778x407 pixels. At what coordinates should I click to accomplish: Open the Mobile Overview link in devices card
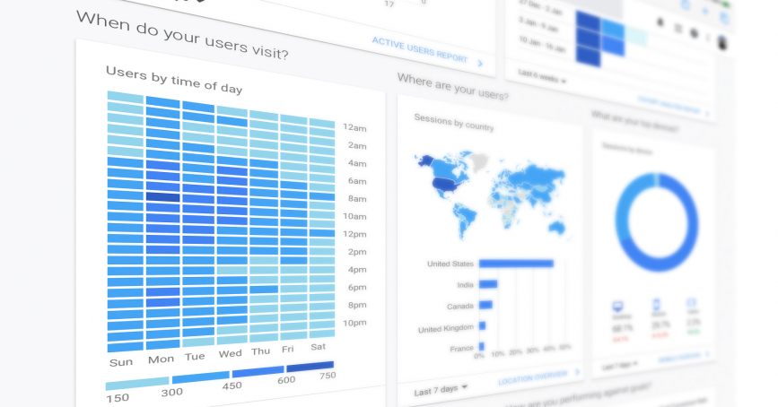(x=678, y=358)
